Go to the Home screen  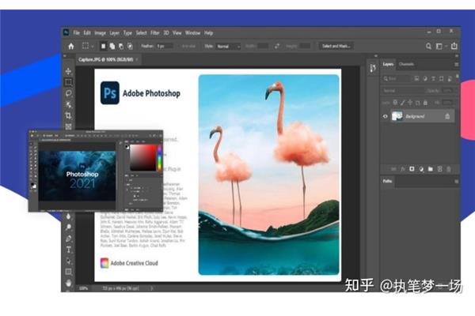[71, 47]
